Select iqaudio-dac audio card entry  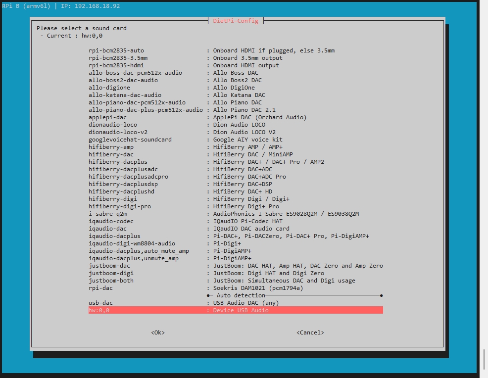pyautogui.click(x=236, y=229)
